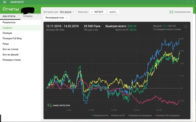Click the '29 590 Руки' hands count
196x122 pixels.
[x=92, y=26]
